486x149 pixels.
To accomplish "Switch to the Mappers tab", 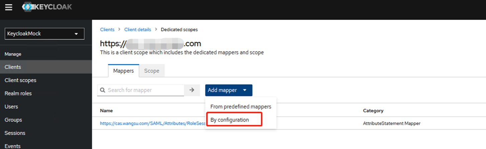I will pos(123,71).
